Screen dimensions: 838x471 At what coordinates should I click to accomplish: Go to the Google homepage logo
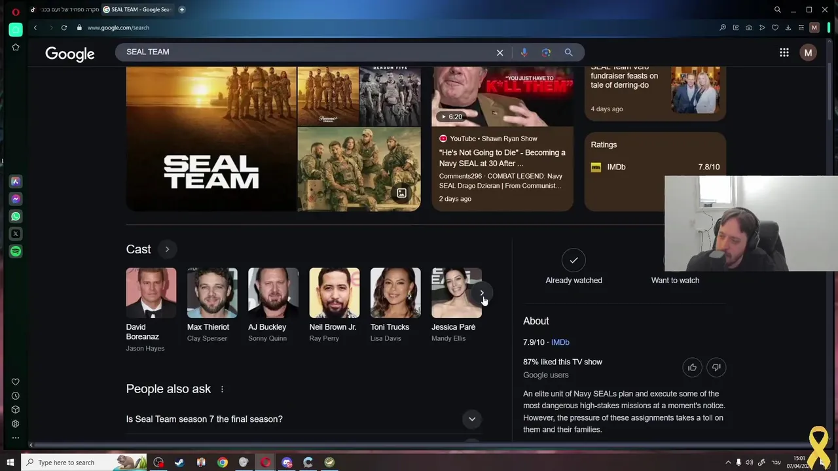[70, 54]
